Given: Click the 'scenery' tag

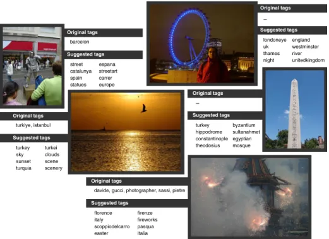Looking at the screenshot, I should click(x=54, y=168).
